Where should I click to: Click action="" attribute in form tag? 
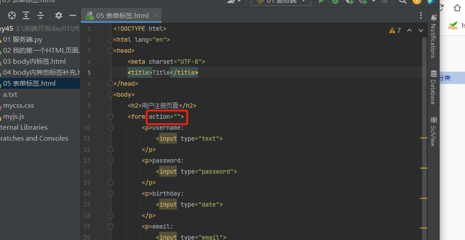[x=164, y=116]
